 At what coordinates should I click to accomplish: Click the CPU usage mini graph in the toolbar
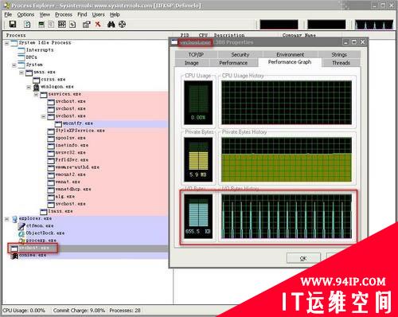coord(279,25)
